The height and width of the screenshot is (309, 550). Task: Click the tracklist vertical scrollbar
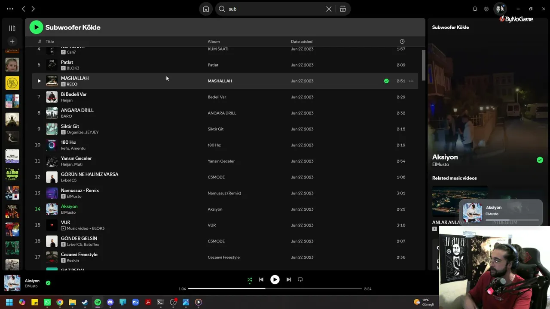coord(423,65)
